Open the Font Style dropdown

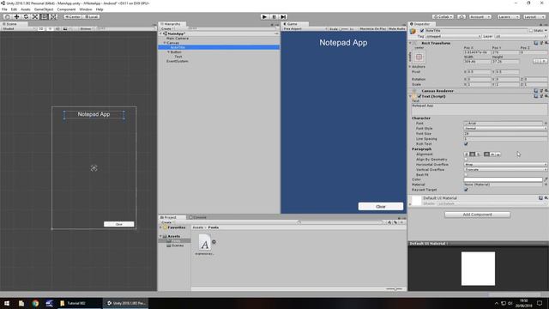505,128
